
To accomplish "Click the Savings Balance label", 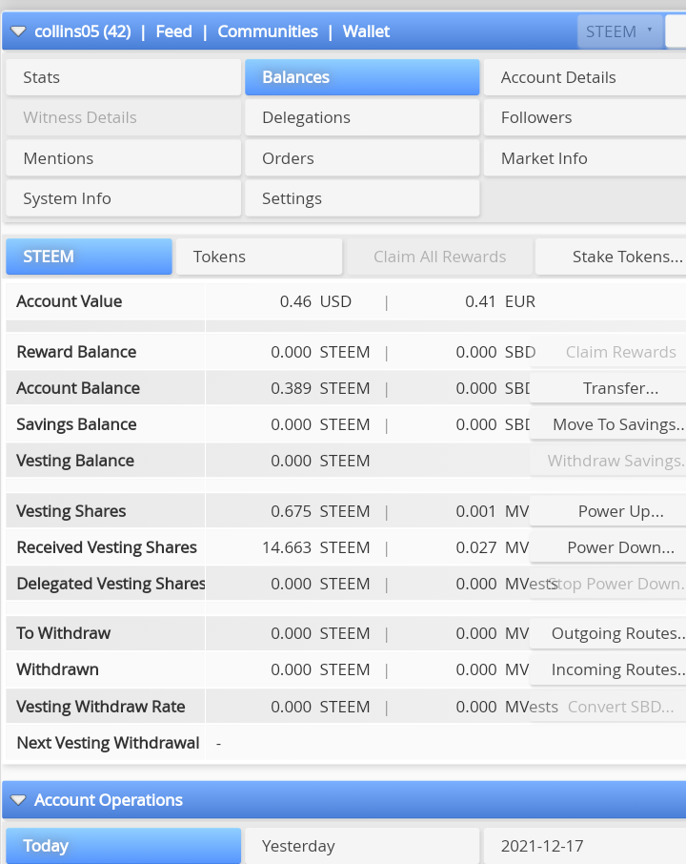I will tap(76, 424).
